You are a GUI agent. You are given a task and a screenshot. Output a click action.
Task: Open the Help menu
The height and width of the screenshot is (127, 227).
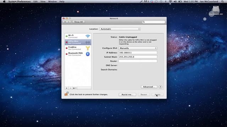point(62,1)
